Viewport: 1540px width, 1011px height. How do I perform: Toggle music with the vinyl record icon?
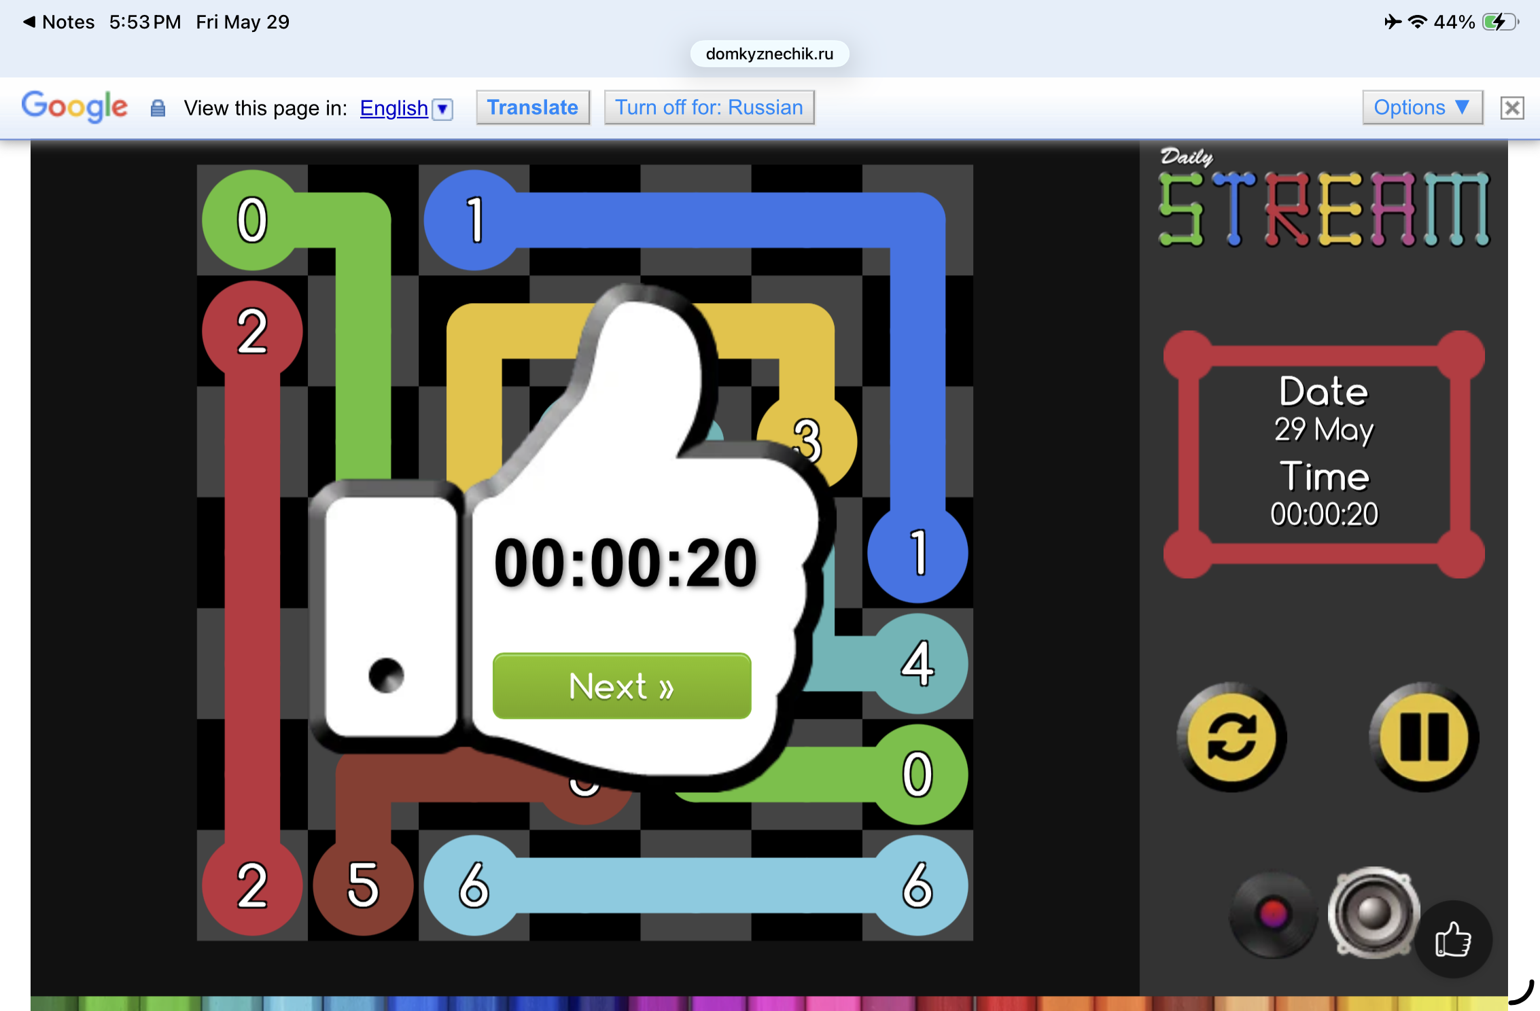pyautogui.click(x=1273, y=914)
